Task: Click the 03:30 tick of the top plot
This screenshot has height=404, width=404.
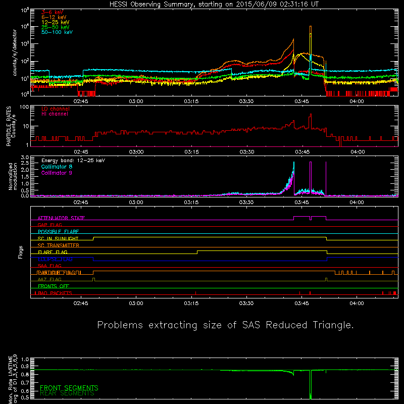Action: click(x=246, y=102)
